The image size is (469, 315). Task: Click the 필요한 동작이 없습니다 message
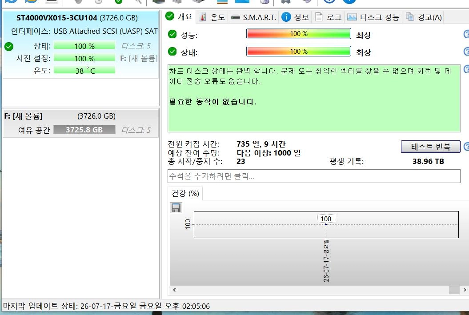[212, 102]
